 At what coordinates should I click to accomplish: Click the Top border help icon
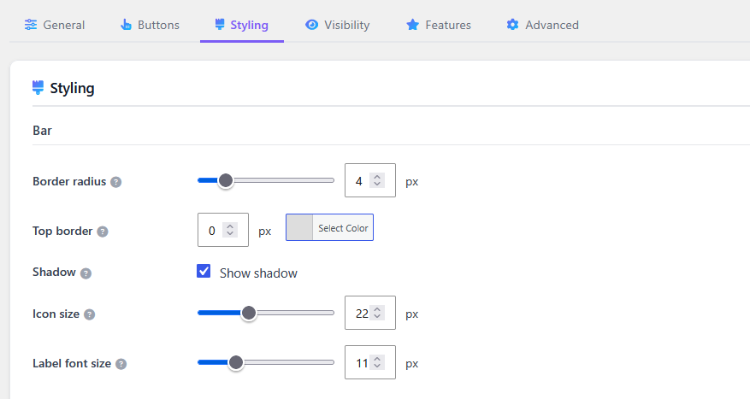[x=103, y=232]
